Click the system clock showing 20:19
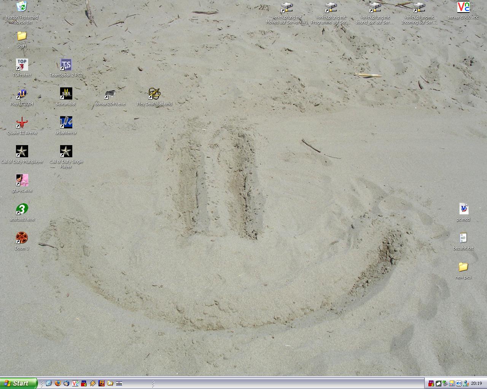The height and width of the screenshot is (389, 487). [476, 383]
